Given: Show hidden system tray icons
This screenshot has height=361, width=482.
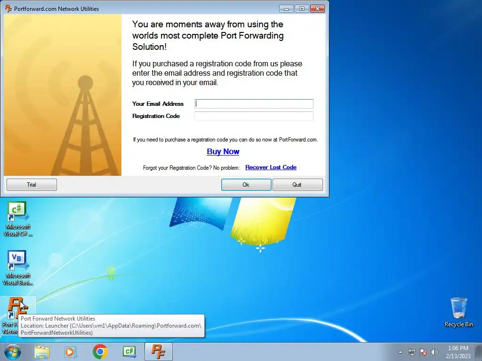Looking at the screenshot, I should point(400,352).
